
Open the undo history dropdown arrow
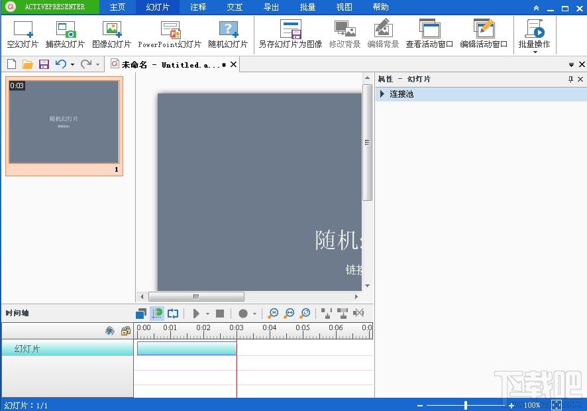coord(72,64)
